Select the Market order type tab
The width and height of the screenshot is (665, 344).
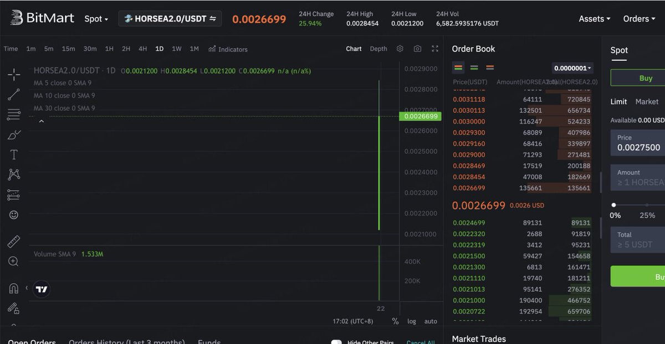[x=647, y=102]
